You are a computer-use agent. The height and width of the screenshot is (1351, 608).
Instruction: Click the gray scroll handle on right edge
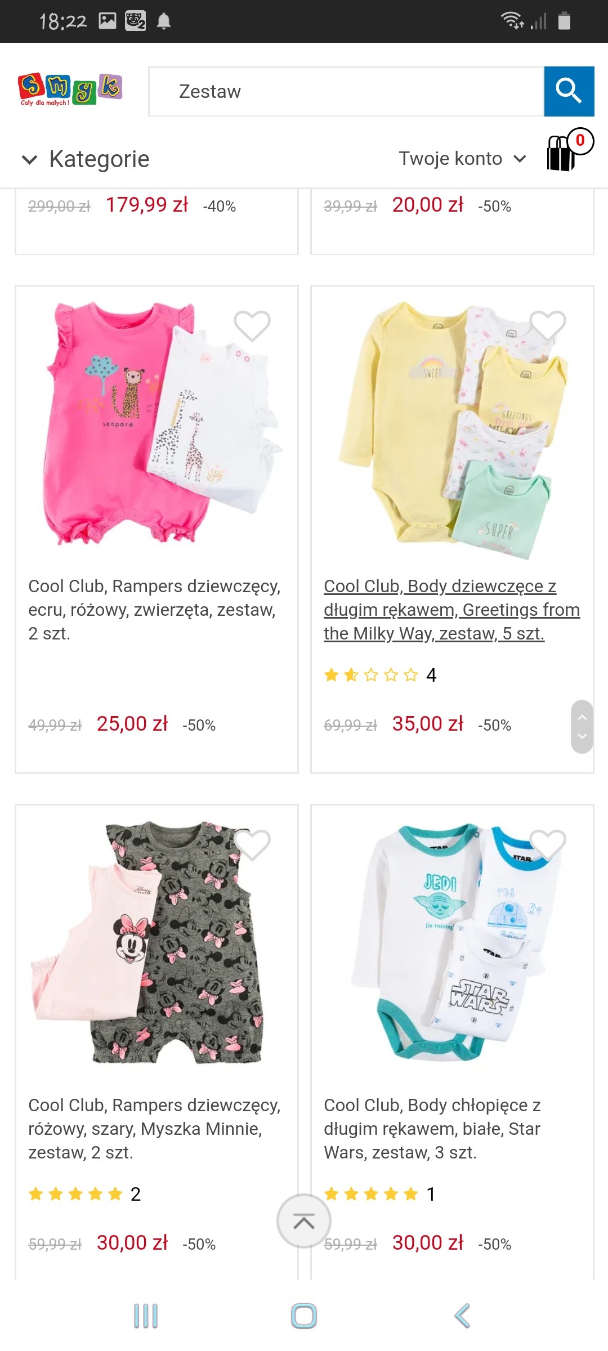point(582,727)
